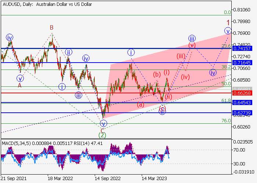Viewport: 257px width, 183px height.
Task: Click the red 0.66268 price level tag
Action: point(242,93)
